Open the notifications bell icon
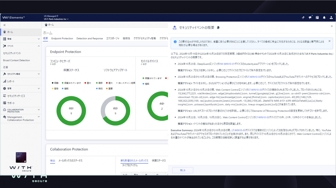 pyautogui.click(x=324, y=18)
